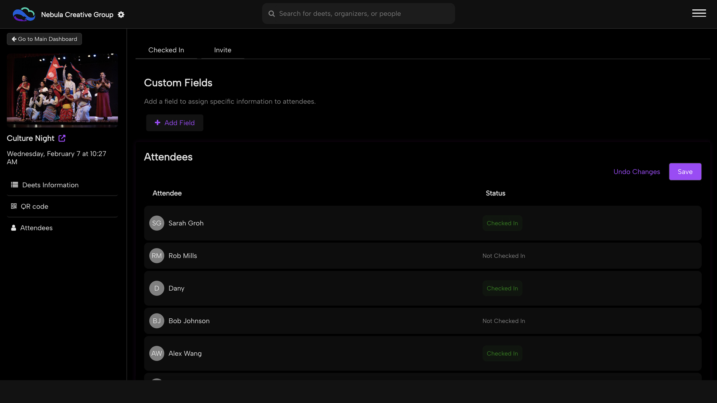Click the plus icon inside Add Field
717x403 pixels.
[x=157, y=123]
